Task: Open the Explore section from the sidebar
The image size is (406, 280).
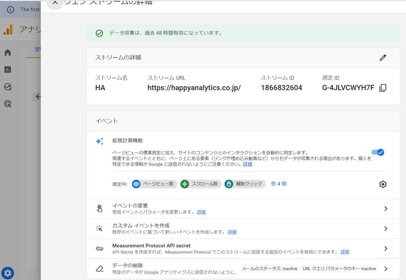Action: pos(8,86)
